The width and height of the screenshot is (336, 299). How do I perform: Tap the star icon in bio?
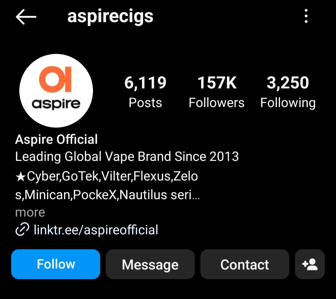21,177
